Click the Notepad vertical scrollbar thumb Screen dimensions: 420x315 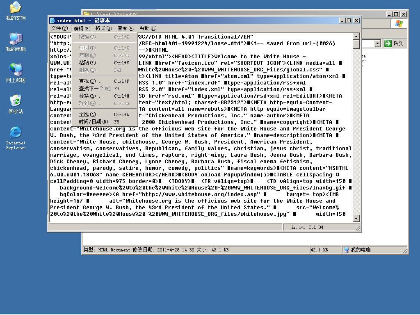coord(356,44)
